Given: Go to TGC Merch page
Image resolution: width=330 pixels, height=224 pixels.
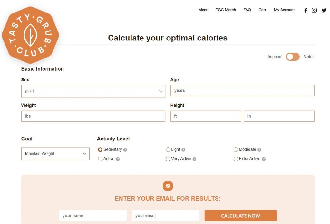Looking at the screenshot, I should click(226, 10).
